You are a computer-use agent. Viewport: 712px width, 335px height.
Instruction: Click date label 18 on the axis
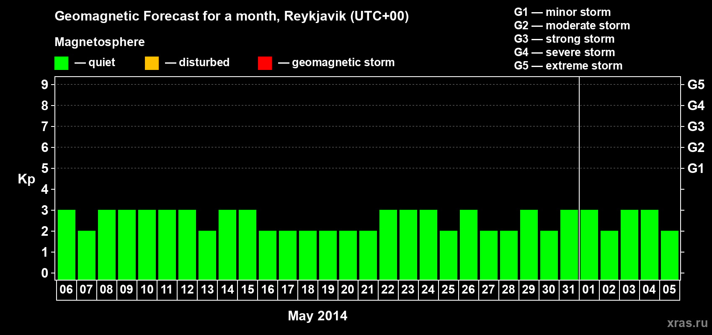tap(308, 289)
